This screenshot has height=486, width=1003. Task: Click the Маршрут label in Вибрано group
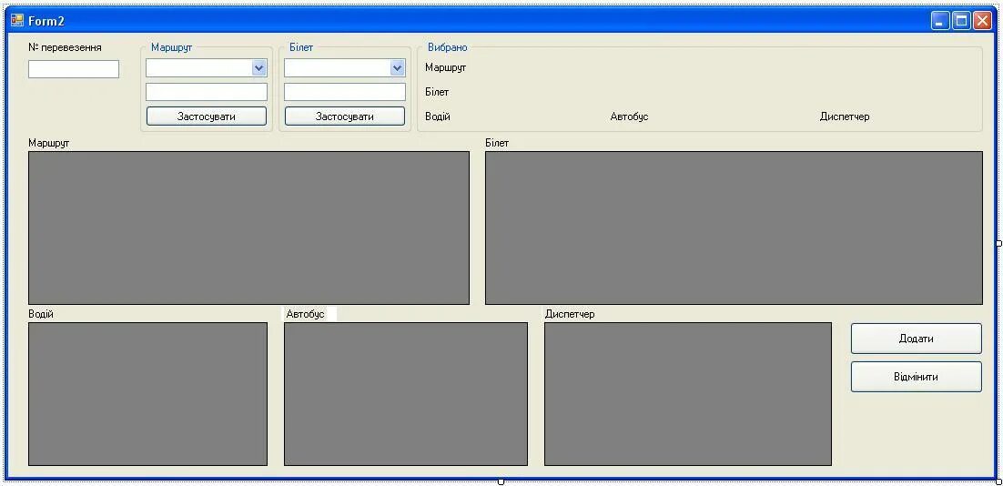pyautogui.click(x=445, y=67)
